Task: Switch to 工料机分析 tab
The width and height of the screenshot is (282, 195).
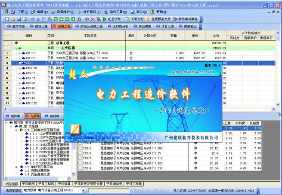Action: (118, 26)
